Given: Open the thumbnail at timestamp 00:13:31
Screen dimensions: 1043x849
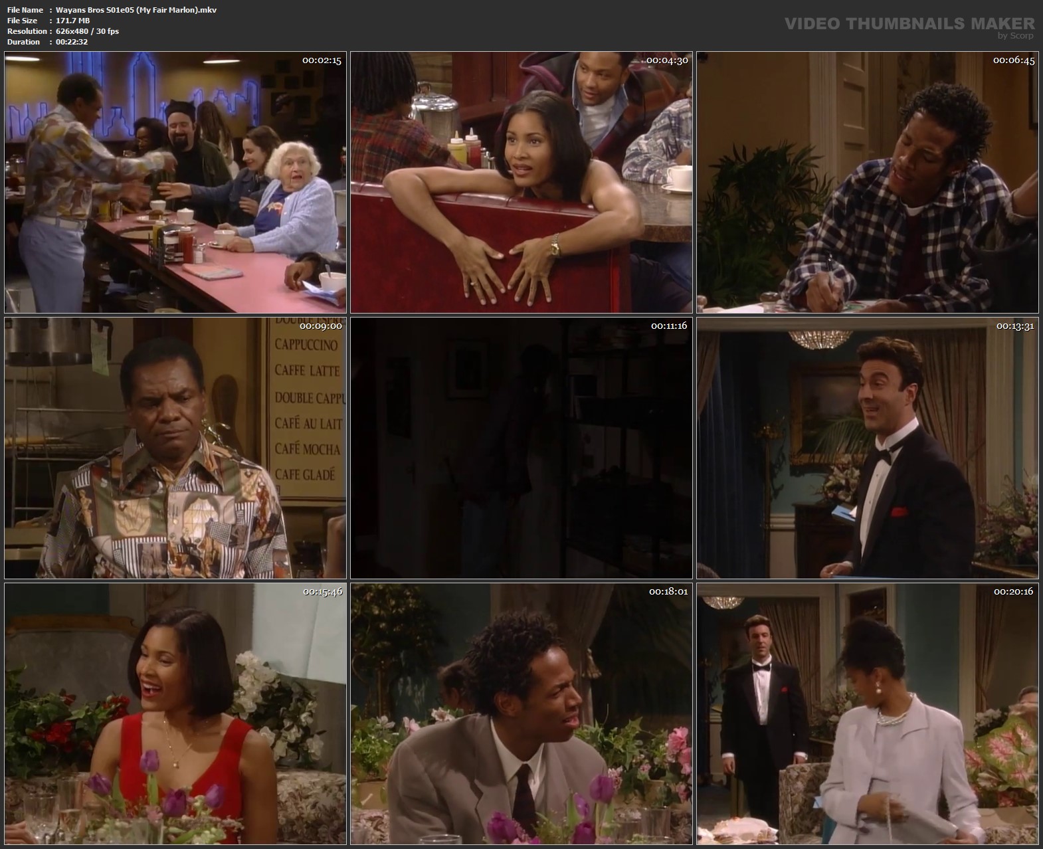Looking at the screenshot, I should coord(868,448).
